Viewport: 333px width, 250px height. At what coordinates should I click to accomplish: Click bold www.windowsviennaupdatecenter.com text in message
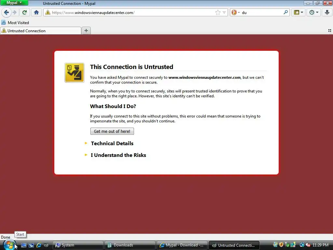coord(204,77)
